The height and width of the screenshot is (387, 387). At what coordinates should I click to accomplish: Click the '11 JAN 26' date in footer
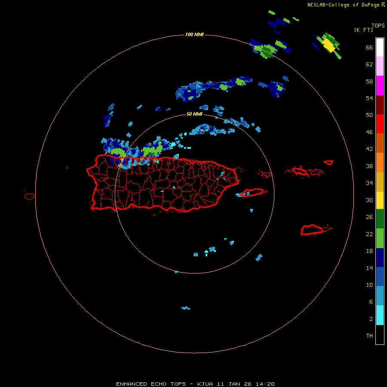(x=235, y=384)
